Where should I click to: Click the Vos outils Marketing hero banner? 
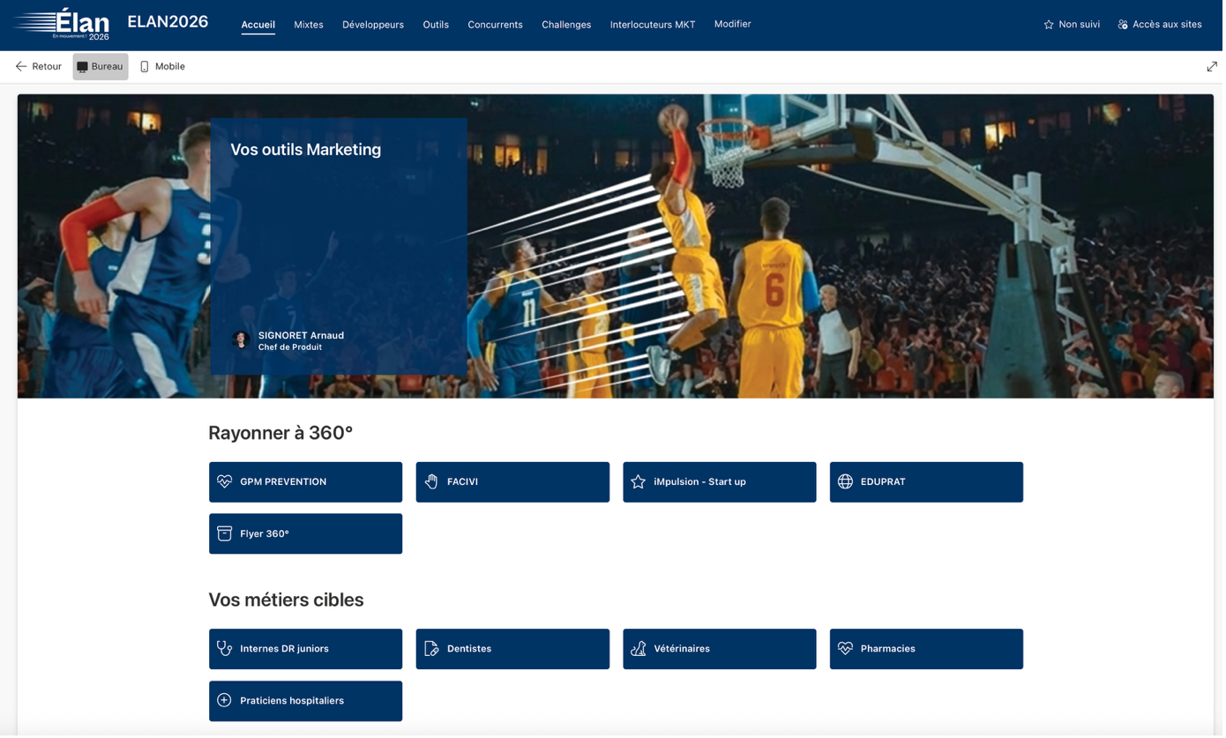point(305,150)
